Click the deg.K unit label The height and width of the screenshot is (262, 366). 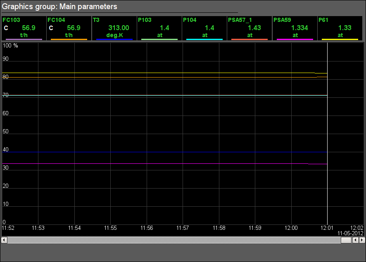point(114,35)
